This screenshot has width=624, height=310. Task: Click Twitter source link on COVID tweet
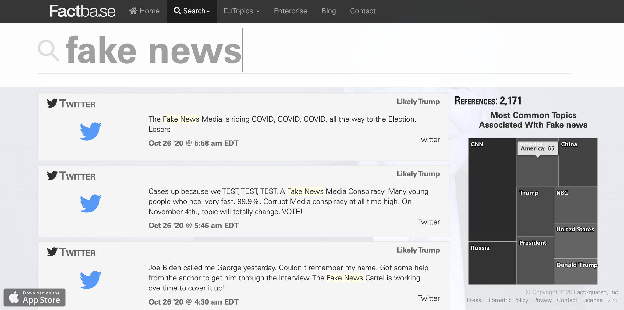point(429,140)
